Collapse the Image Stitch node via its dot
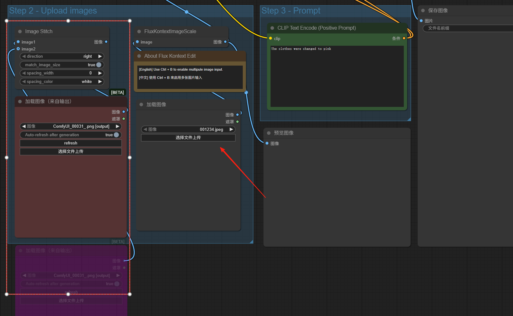Screen dimensions: 513x316 coord(20,32)
